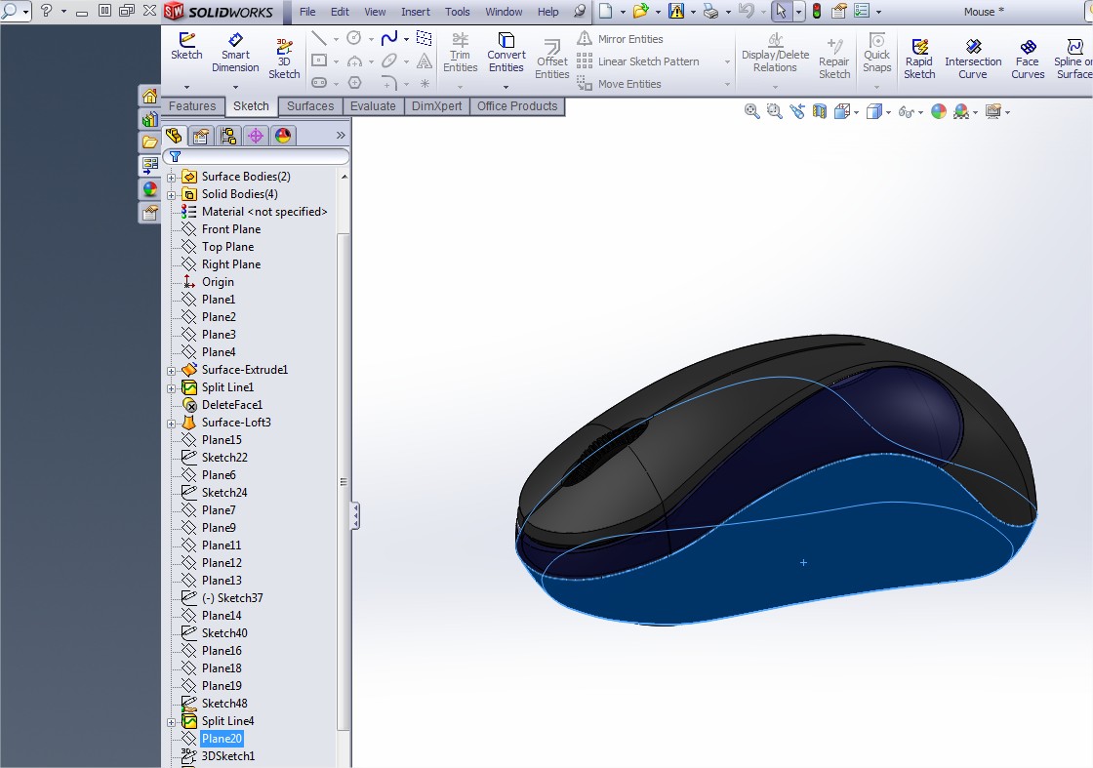Select DeleteFace1 in the tree

coord(232,404)
